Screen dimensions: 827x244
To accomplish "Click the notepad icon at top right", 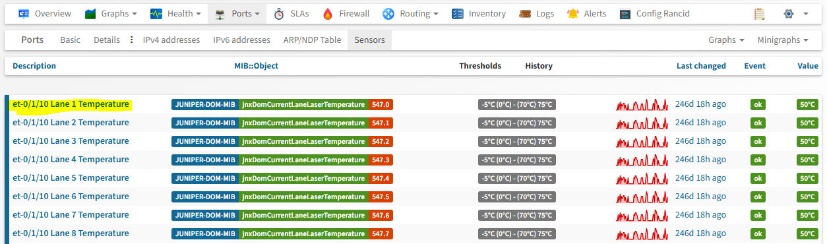I will [x=759, y=13].
